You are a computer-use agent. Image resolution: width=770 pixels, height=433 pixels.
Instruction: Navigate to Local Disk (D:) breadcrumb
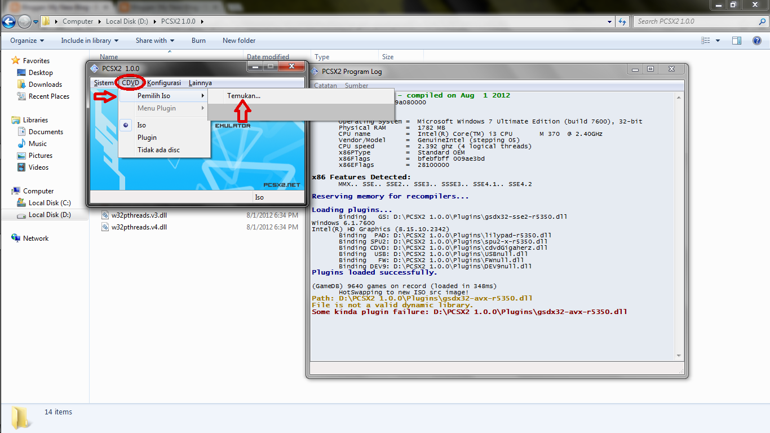pyautogui.click(x=127, y=21)
